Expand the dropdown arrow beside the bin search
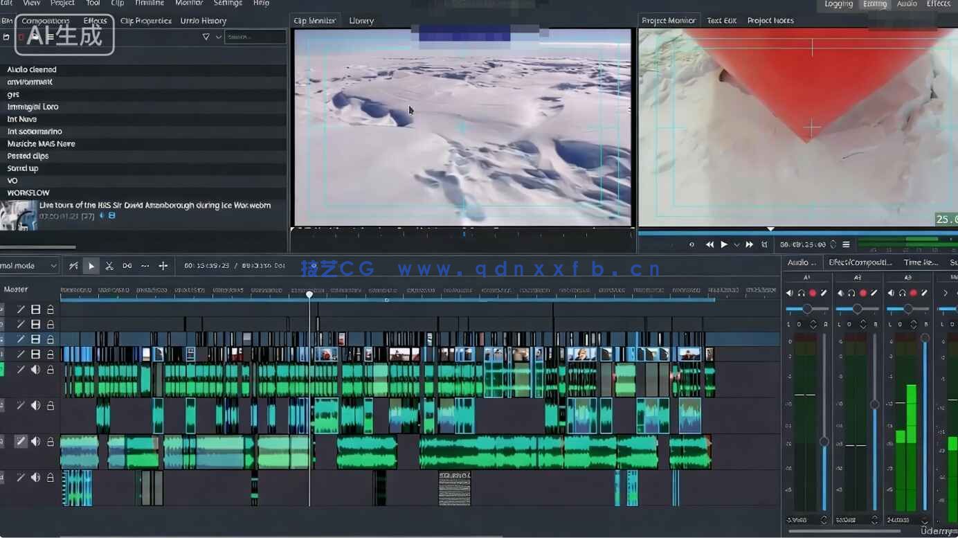The width and height of the screenshot is (958, 538). point(219,37)
